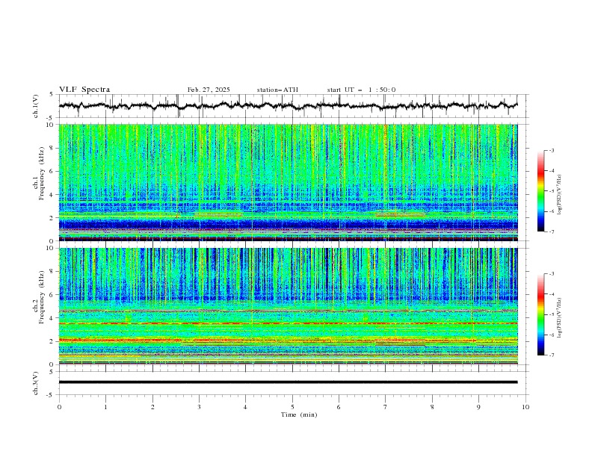The width and height of the screenshot is (592, 457).
Task: Select the "start UT = 1 :50: 0" text
Action: coord(361,90)
